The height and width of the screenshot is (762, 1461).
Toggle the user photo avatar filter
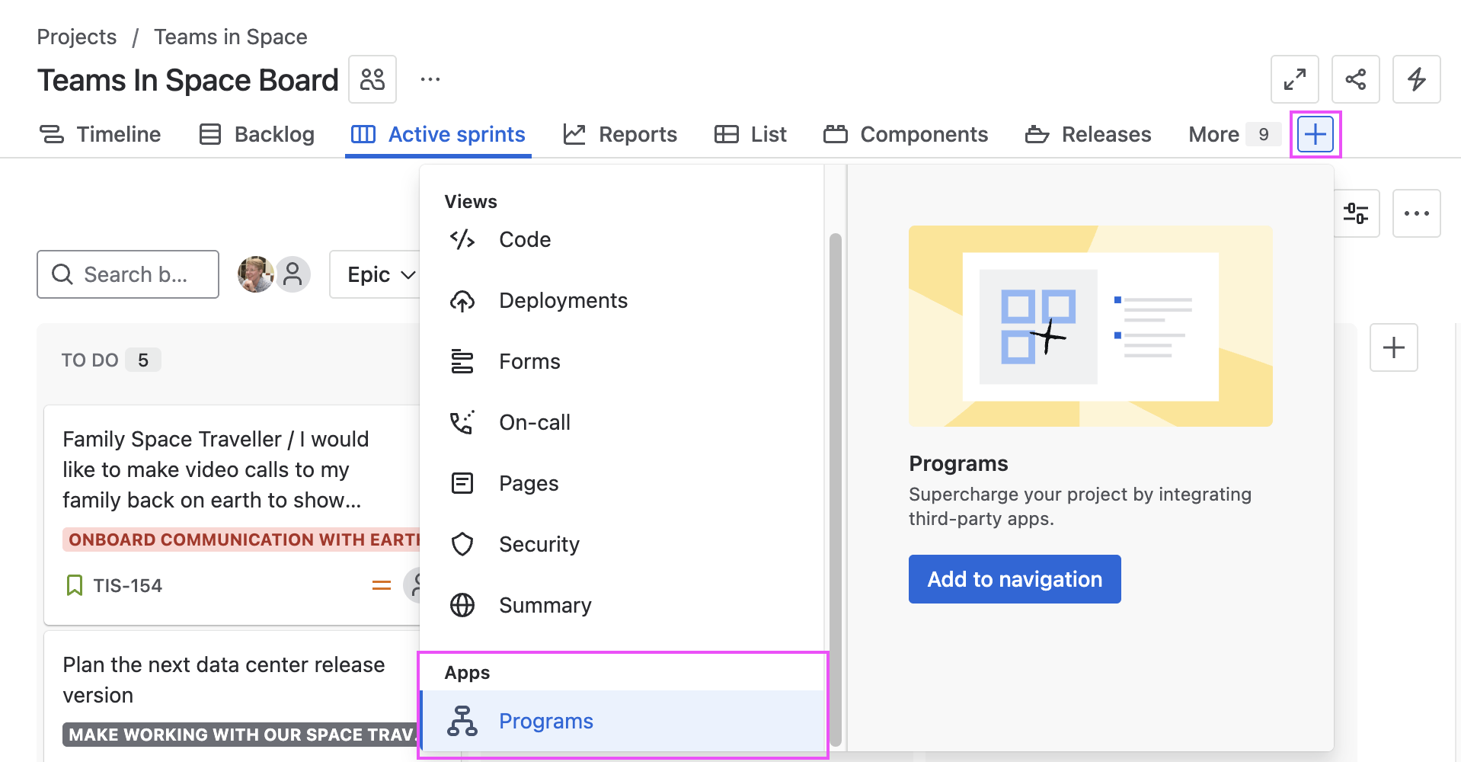click(x=255, y=274)
